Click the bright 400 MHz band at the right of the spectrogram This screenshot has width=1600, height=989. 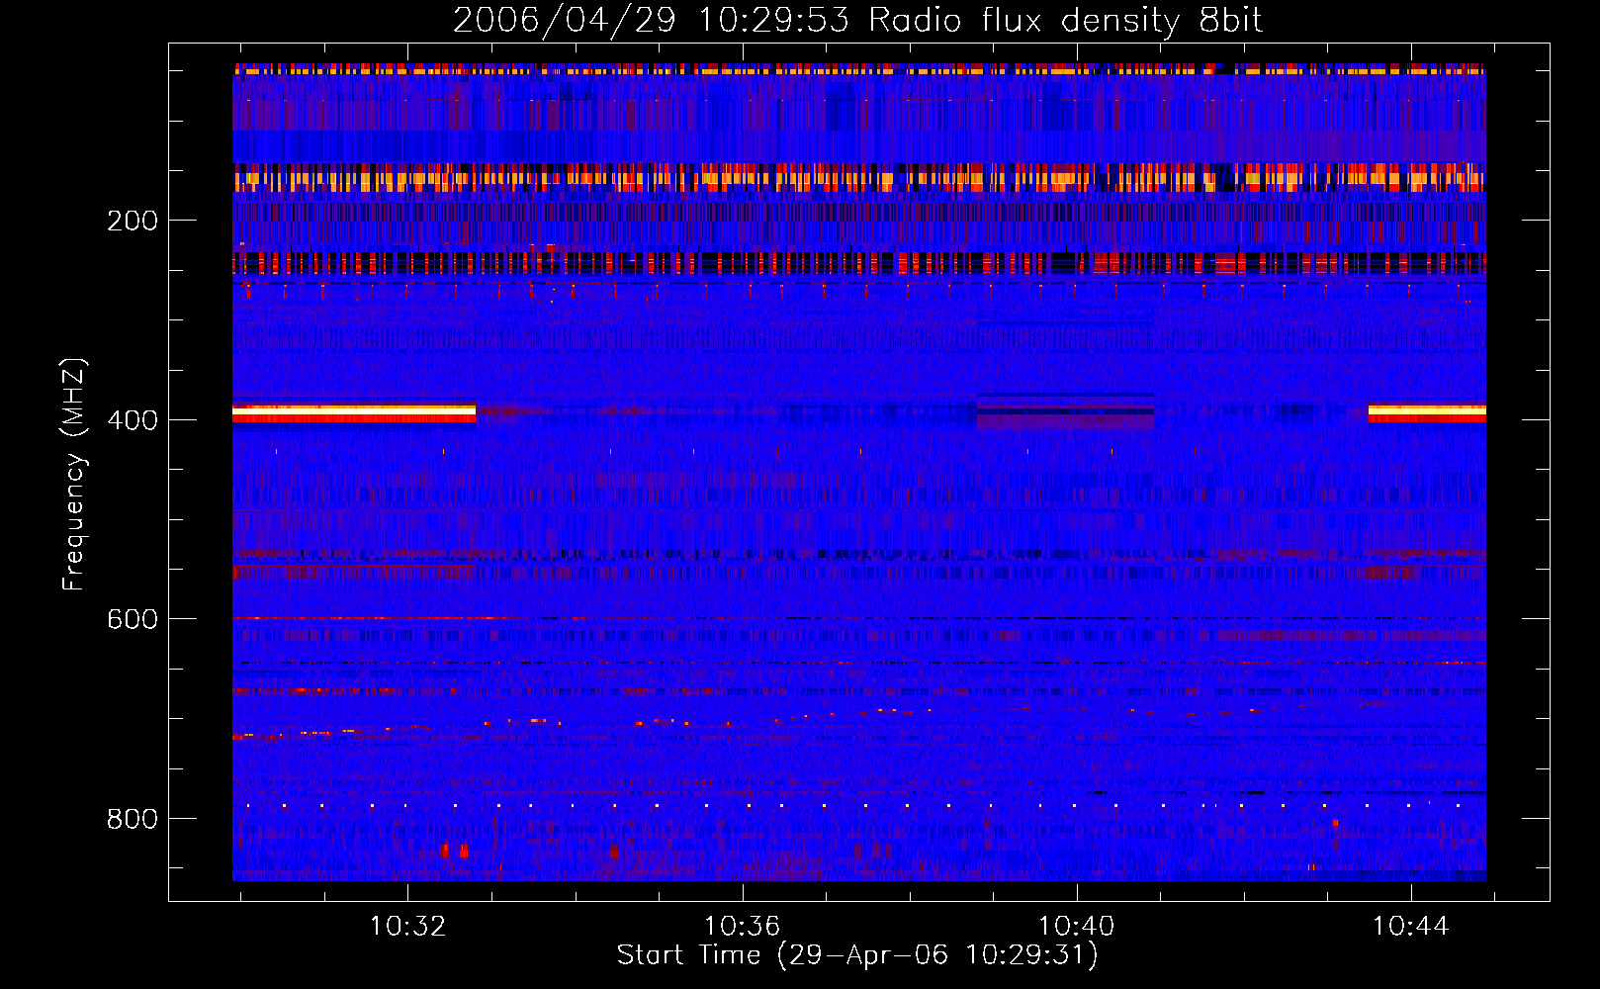(x=1427, y=412)
